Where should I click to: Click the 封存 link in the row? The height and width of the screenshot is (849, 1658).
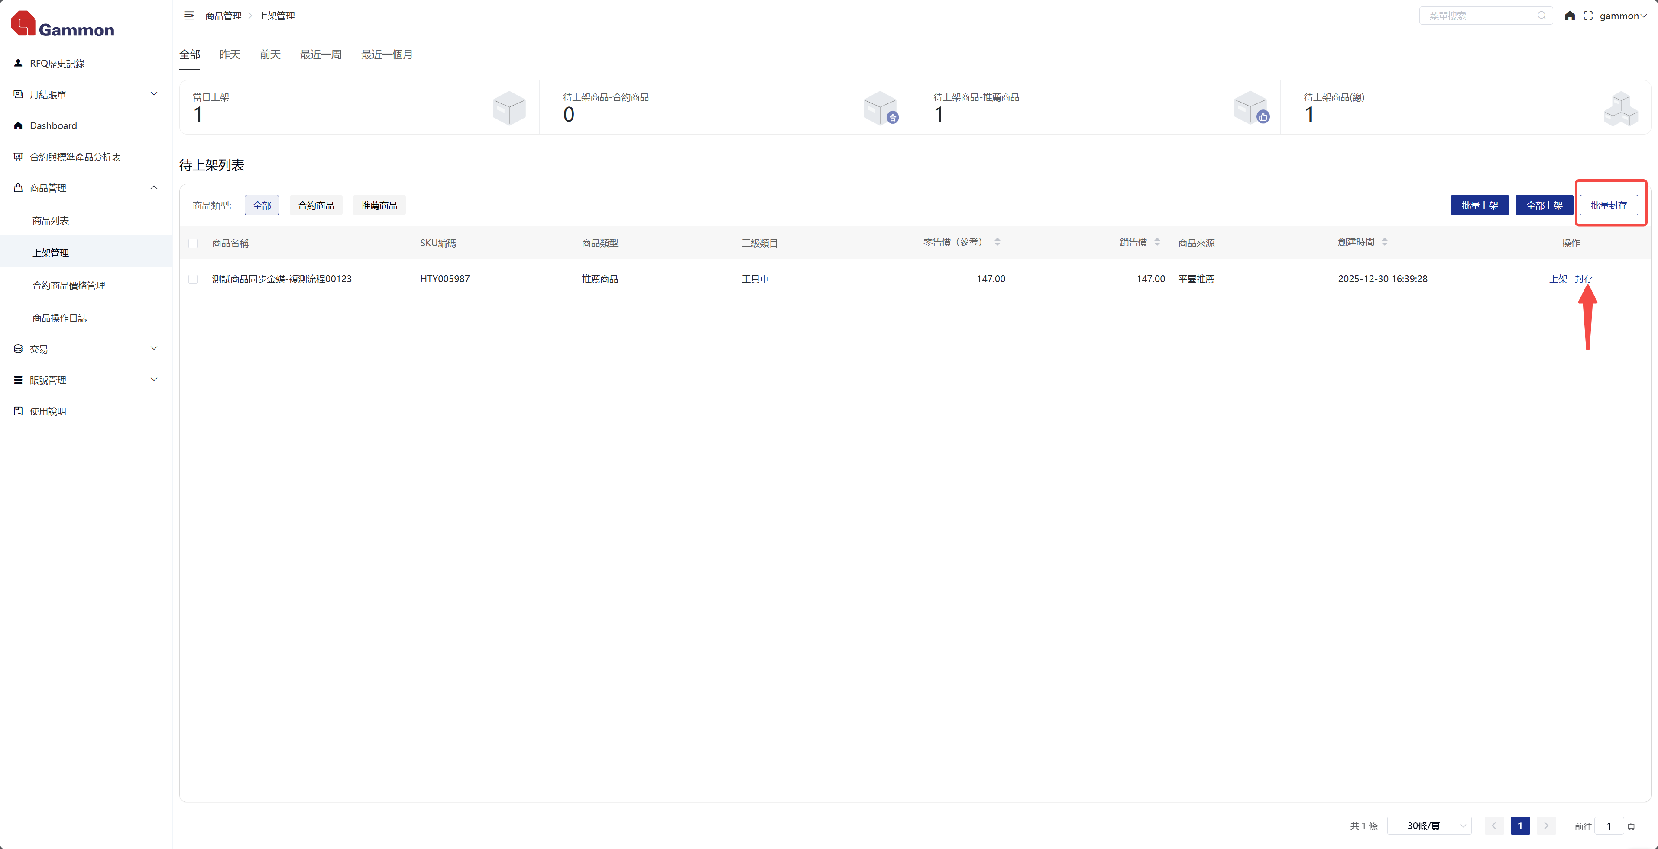1584,279
